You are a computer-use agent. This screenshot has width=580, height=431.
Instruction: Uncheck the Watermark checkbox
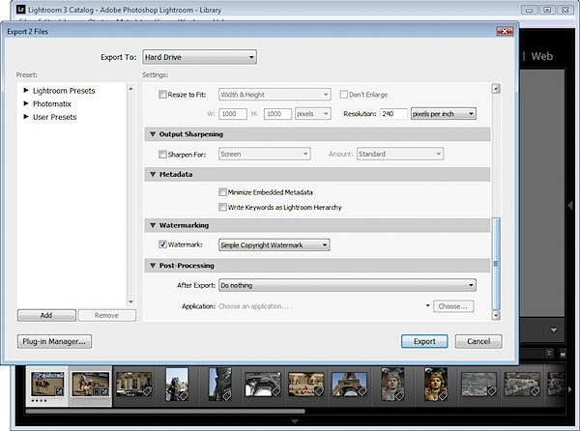tap(162, 244)
